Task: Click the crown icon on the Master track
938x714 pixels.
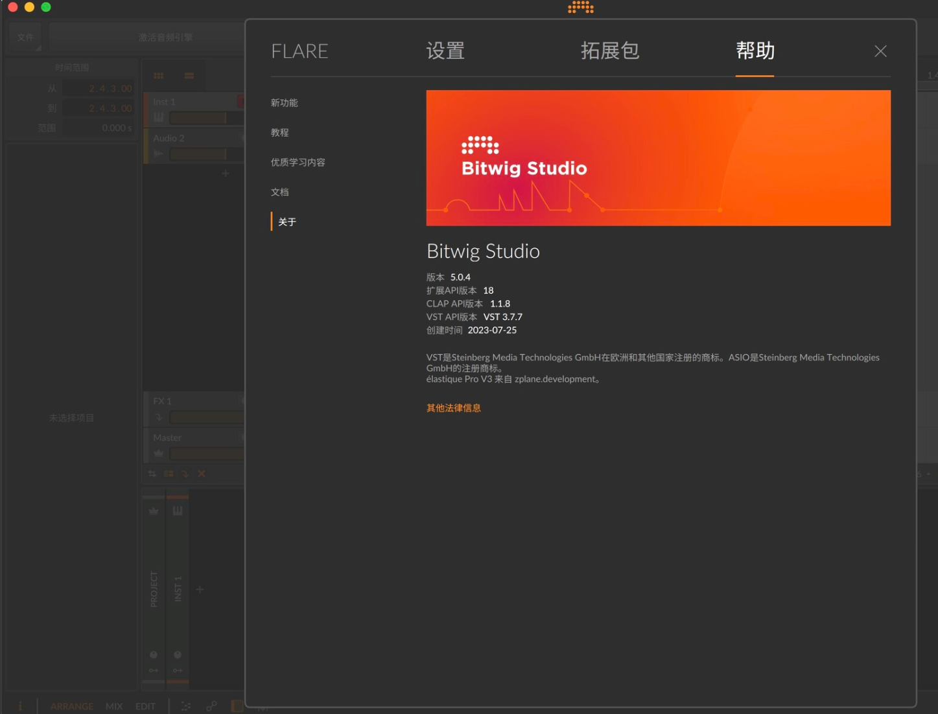Action: point(159,453)
